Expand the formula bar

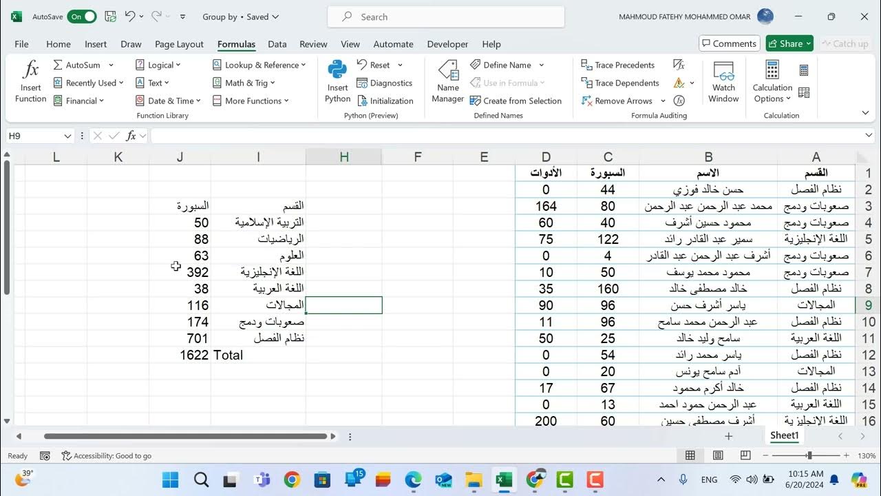(869, 136)
